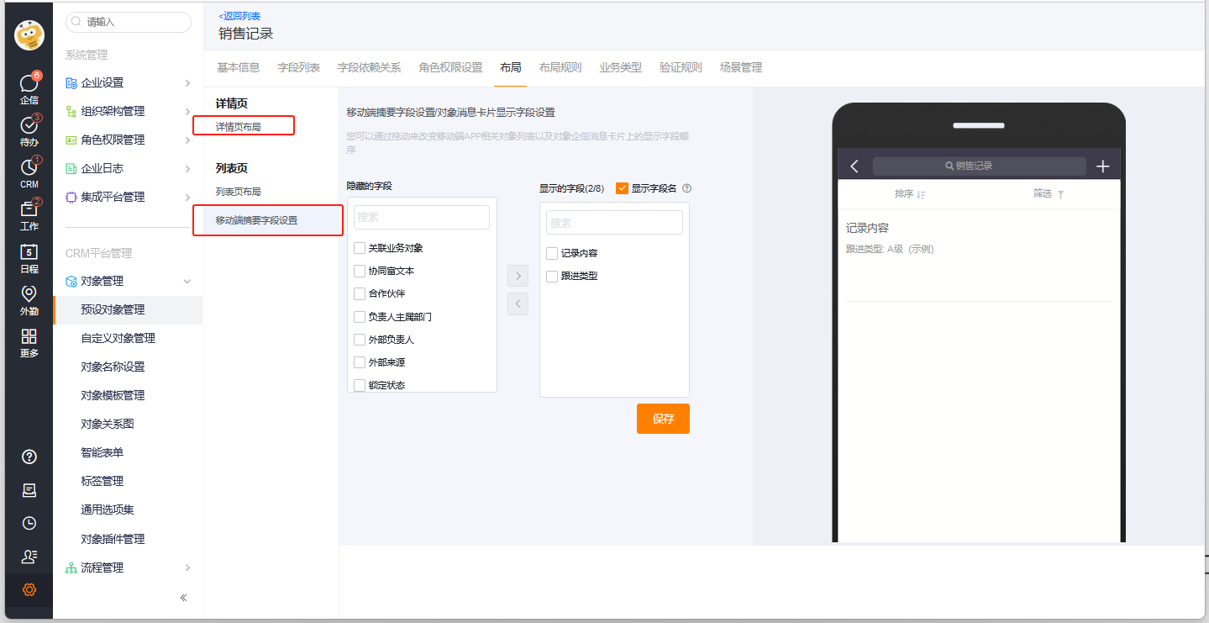
Task: Check the 负责人主属部门 checkbox
Action: click(x=360, y=317)
